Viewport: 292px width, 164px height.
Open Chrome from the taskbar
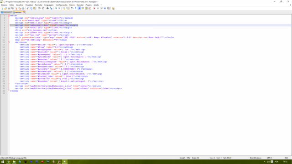click(x=8, y=162)
